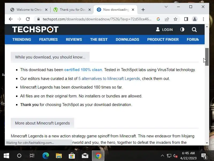The width and height of the screenshot is (214, 161).
Task: Close the Thank you for Downloading tab
Action: coord(90,10)
